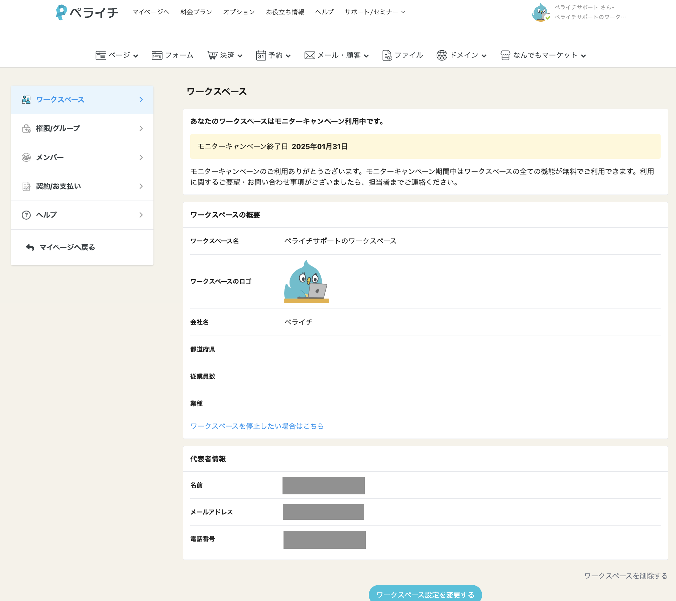676x601 pixels.
Task: Click the 契約/お支払い document icon
Action: (26, 186)
